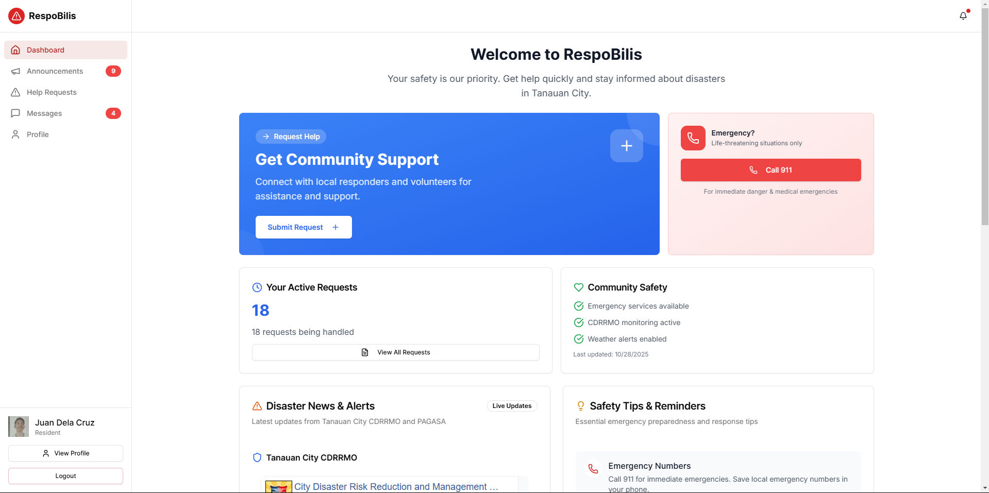Click the Emergency Numbers tip heading
989x493 pixels.
(649, 466)
